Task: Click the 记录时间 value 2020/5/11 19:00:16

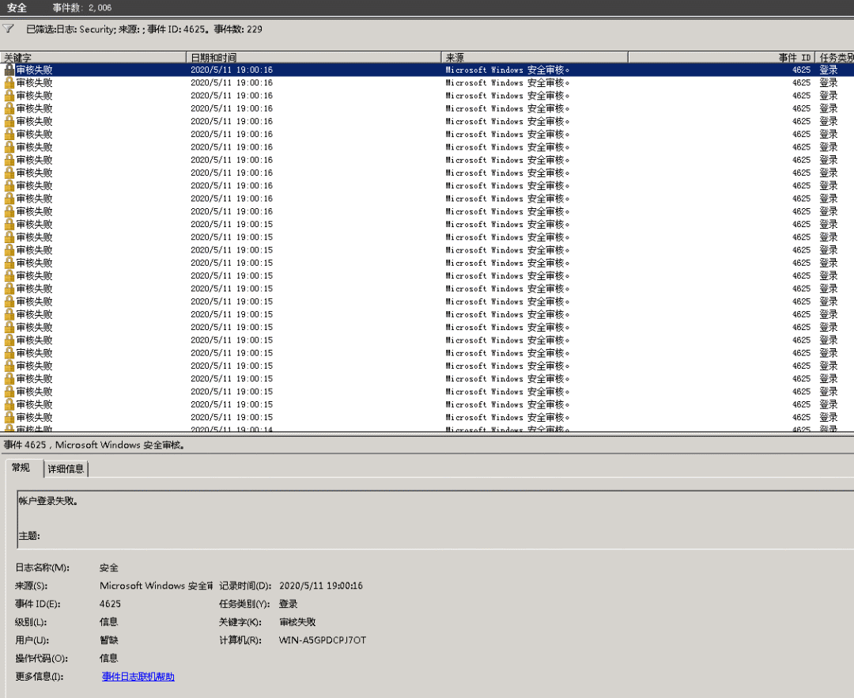Action: (x=321, y=586)
